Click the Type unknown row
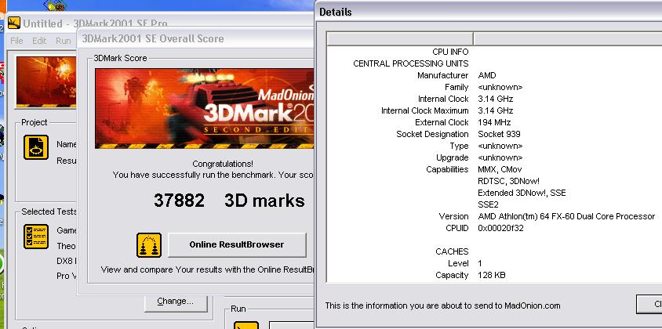Image resolution: width=662 pixels, height=329 pixels. [494, 146]
